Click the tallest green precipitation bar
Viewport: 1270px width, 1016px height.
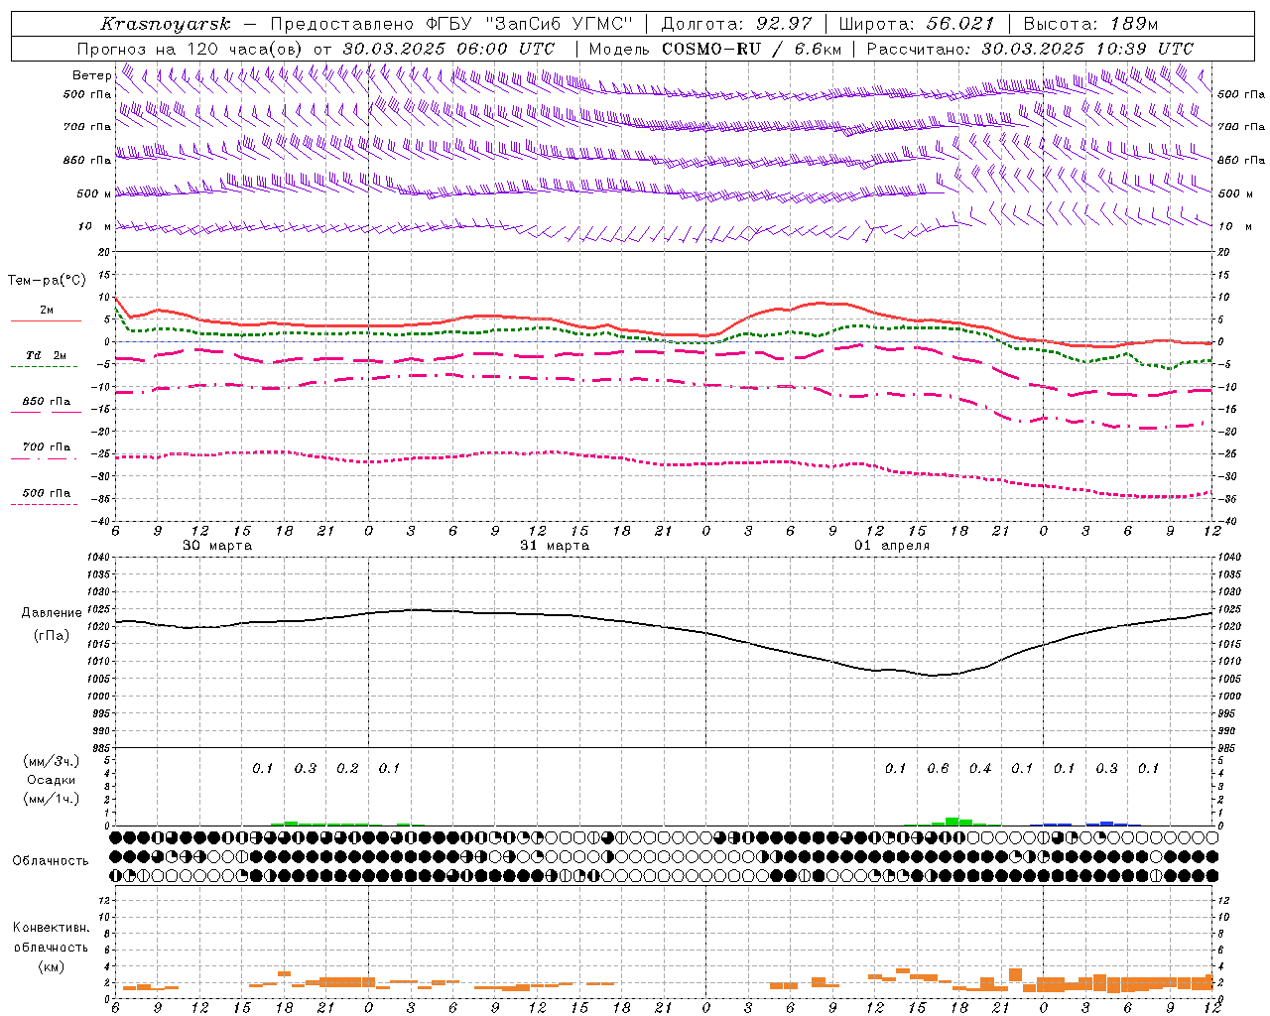click(952, 822)
